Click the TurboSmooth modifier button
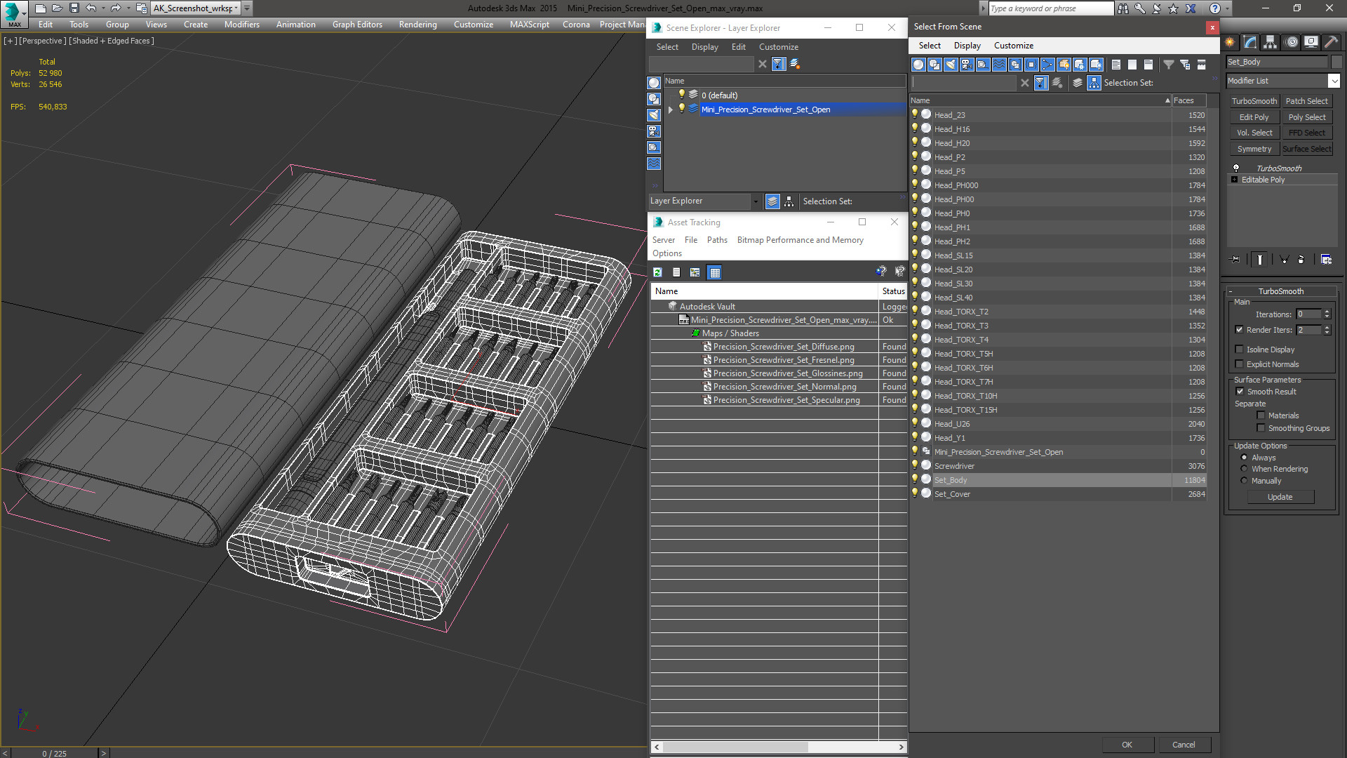This screenshot has height=758, width=1347. click(x=1254, y=101)
